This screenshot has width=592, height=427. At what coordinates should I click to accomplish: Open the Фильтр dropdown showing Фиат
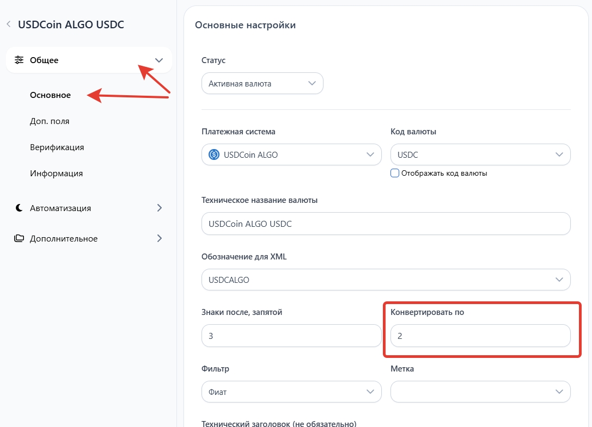pos(291,391)
